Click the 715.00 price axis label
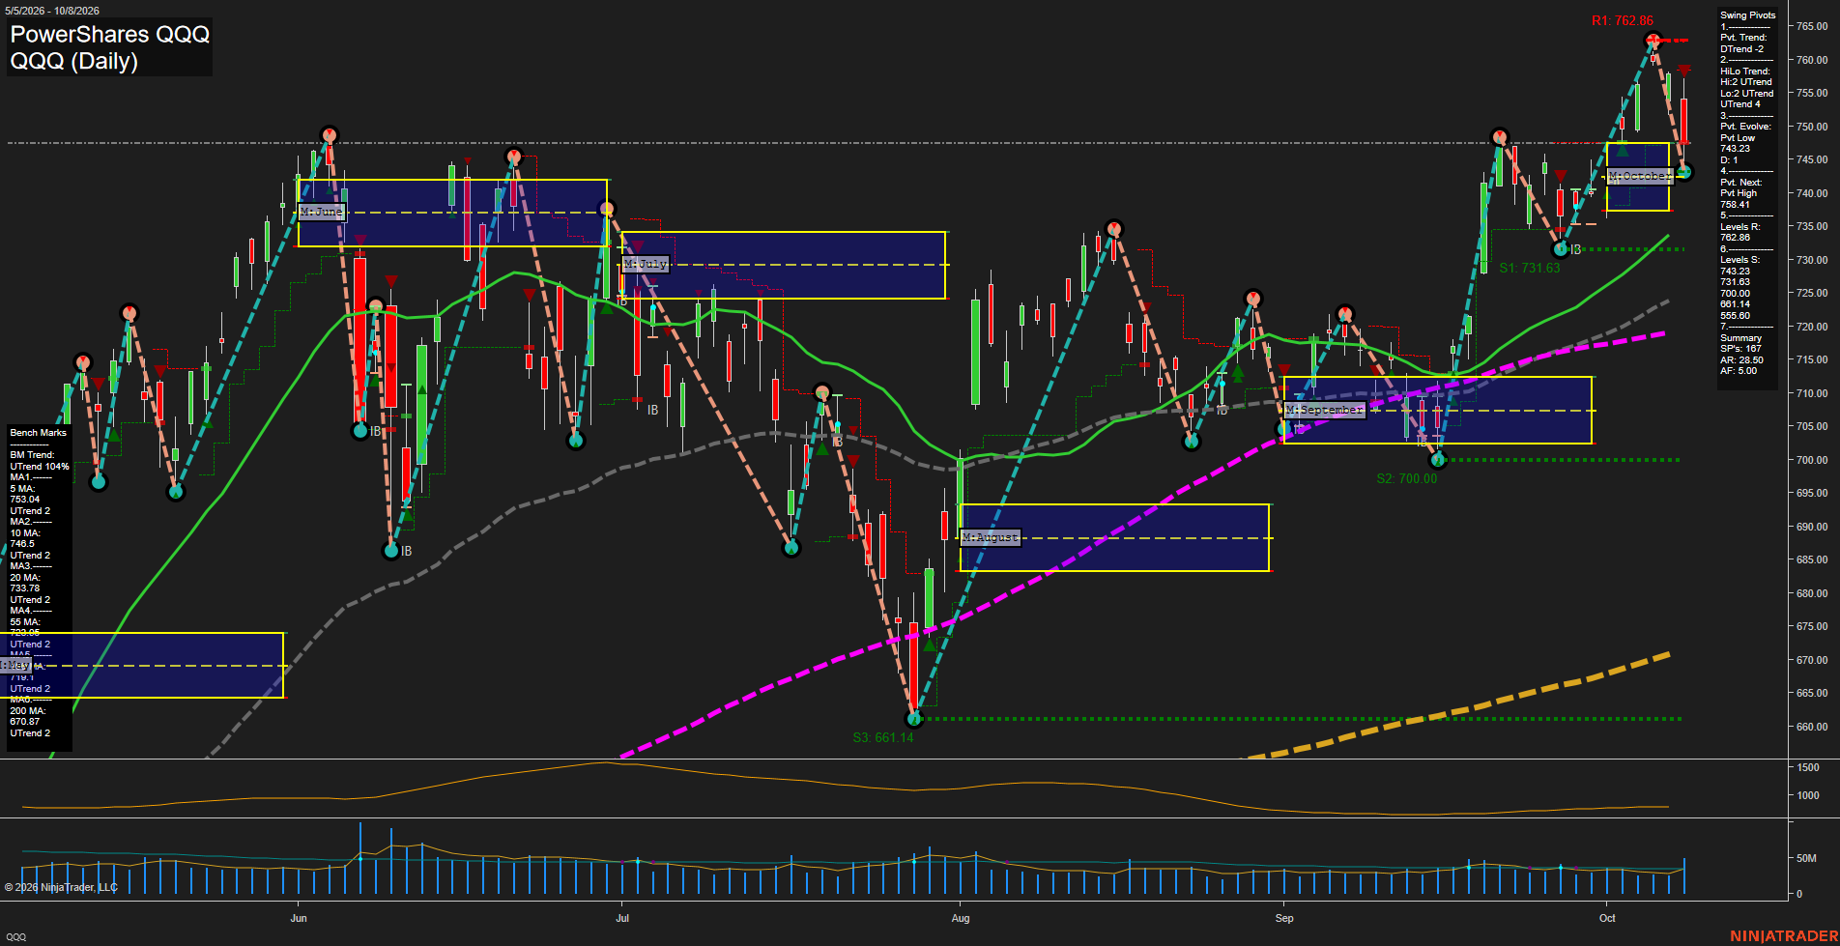The width and height of the screenshot is (1840, 946). click(1812, 360)
